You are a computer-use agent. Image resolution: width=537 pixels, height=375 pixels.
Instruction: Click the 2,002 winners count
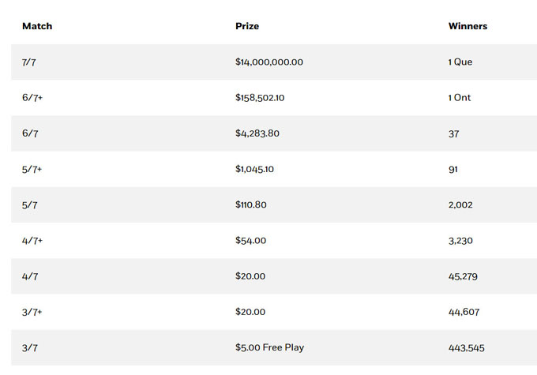point(460,204)
